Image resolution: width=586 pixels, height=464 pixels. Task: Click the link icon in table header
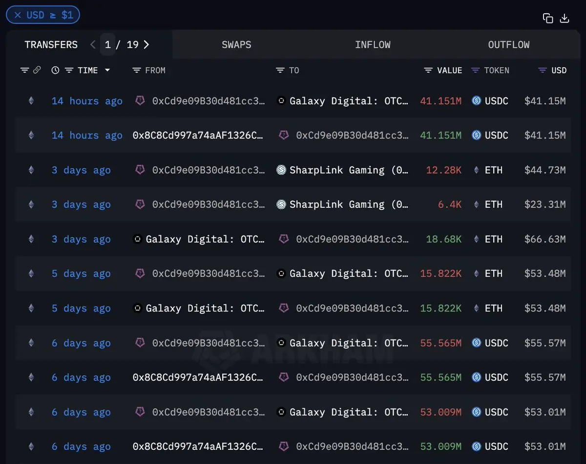point(37,70)
